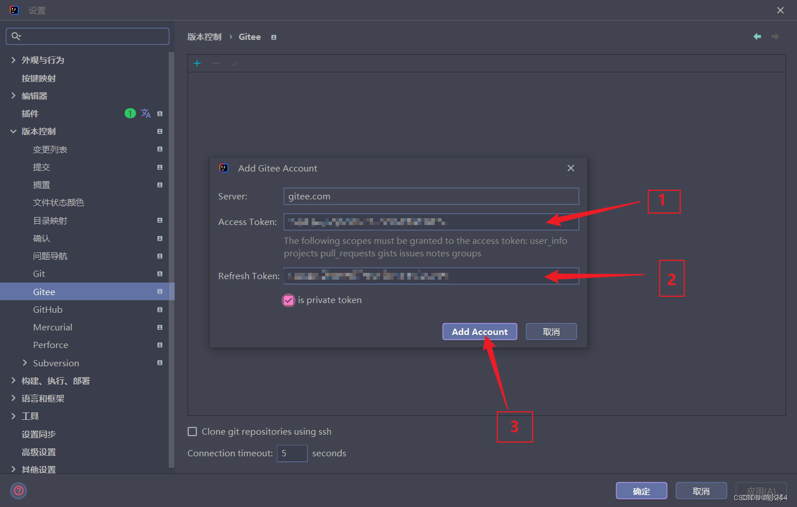
Task: Click the Server field containing gitee.com
Action: click(x=431, y=196)
